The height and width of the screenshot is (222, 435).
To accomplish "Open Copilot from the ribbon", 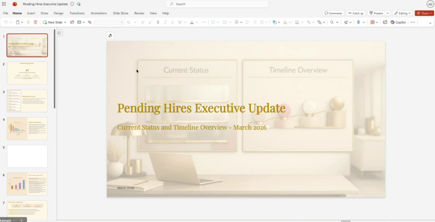I will [398, 22].
